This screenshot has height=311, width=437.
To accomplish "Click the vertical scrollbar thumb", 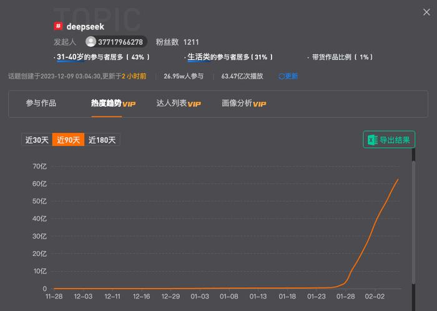I will (x=413, y=223).
